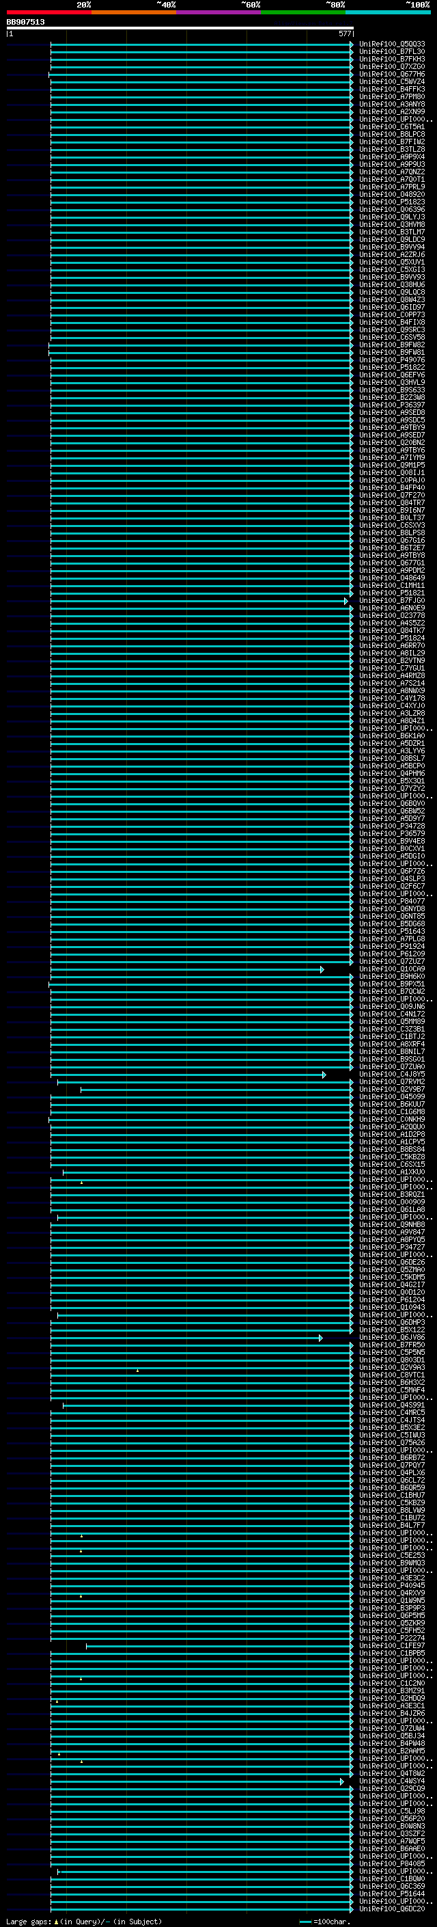The width and height of the screenshot is (437, 1927).
Task: Open hit UniRef100_Q677H6
Action: [x=392, y=74]
